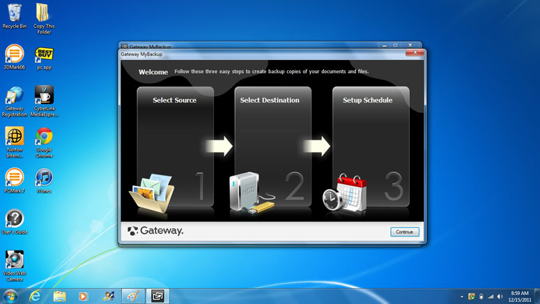Select the Select Source step panel
Viewport: 540px width, 304px height.
176,146
